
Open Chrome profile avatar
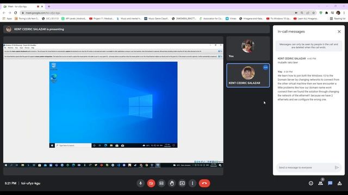point(338,13)
